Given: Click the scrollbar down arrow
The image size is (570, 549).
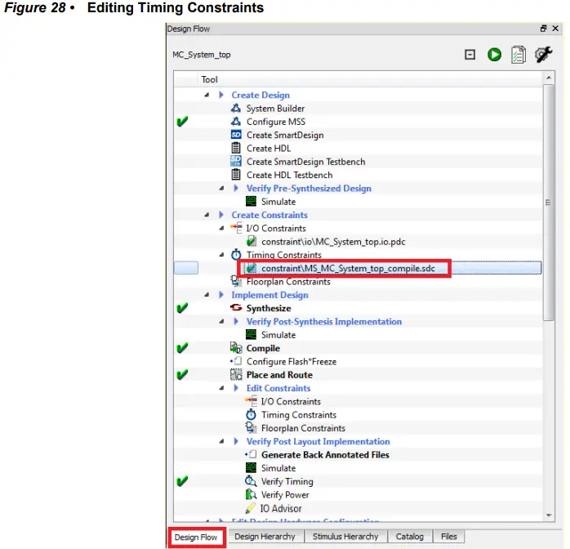Looking at the screenshot, I should pyautogui.click(x=549, y=516).
